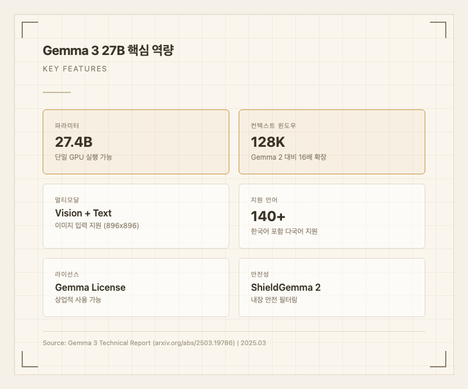This screenshot has width=468, height=389.
Task: Click the Vision + Text heading
Action: pos(83,213)
